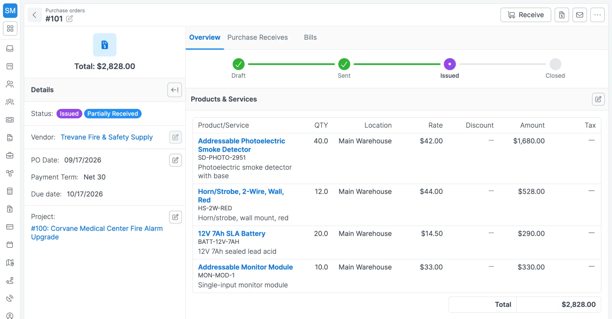Image resolution: width=612 pixels, height=319 pixels.
Task: Select the $1,680.00 amount cell
Action: pos(529,141)
